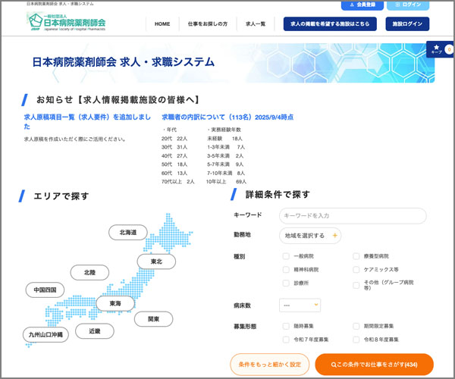Select 北海道 region on the map
Image resolution: width=455 pixels, height=379 pixels.
pos(127,232)
